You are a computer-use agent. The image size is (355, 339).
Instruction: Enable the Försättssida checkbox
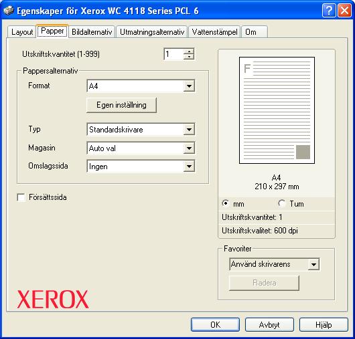(x=21, y=197)
